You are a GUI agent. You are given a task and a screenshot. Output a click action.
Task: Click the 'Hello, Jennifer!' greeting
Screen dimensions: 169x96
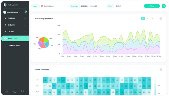coord(13,5)
